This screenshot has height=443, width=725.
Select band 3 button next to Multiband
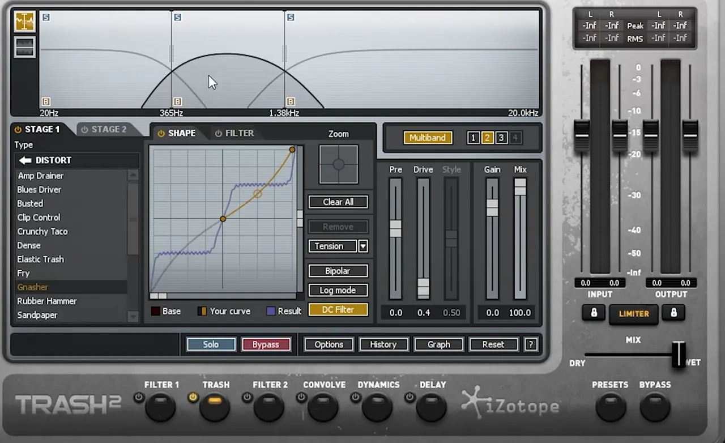pyautogui.click(x=501, y=138)
